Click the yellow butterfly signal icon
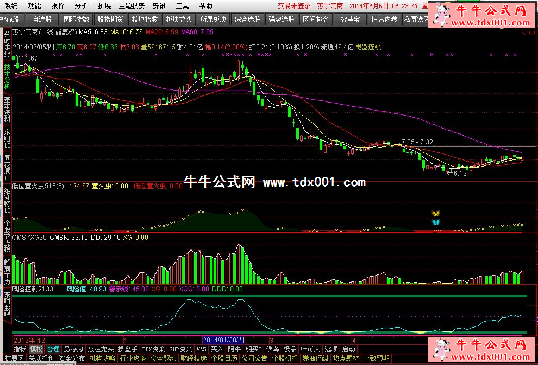 [x=436, y=213]
